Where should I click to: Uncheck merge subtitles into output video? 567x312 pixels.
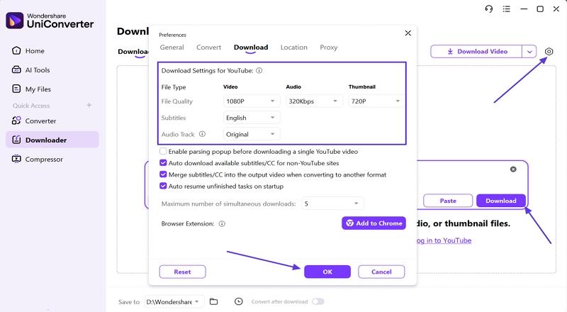click(163, 174)
